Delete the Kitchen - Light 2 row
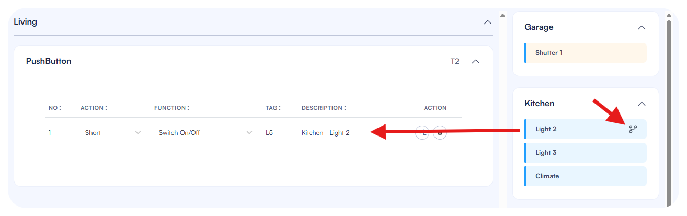The image size is (687, 216). click(440, 133)
